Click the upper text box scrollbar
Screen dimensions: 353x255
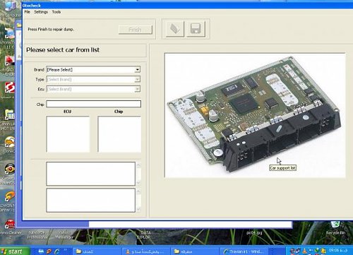138,174
